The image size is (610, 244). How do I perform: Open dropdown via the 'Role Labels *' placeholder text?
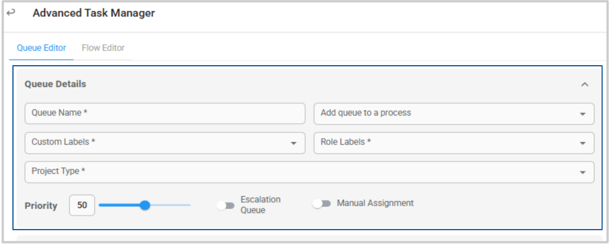click(346, 142)
